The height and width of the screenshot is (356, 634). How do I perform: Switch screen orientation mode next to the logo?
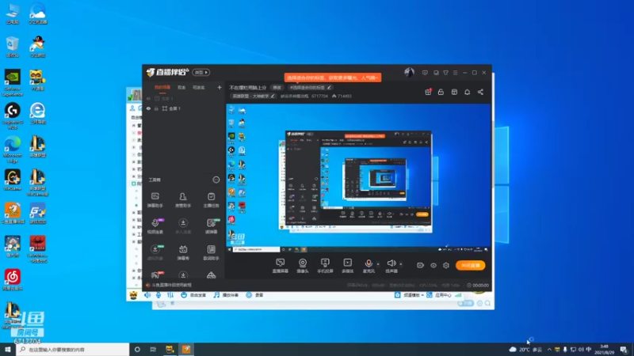(x=201, y=72)
